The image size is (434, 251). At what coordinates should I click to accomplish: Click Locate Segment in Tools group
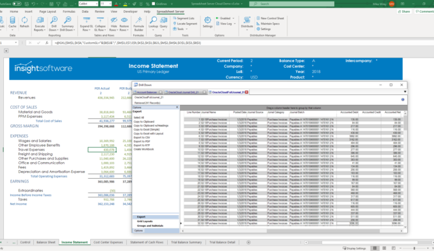(x=185, y=24)
